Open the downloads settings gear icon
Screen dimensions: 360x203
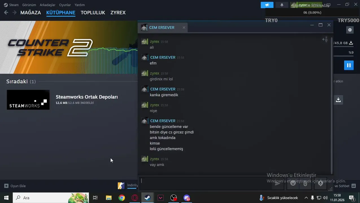point(350,30)
